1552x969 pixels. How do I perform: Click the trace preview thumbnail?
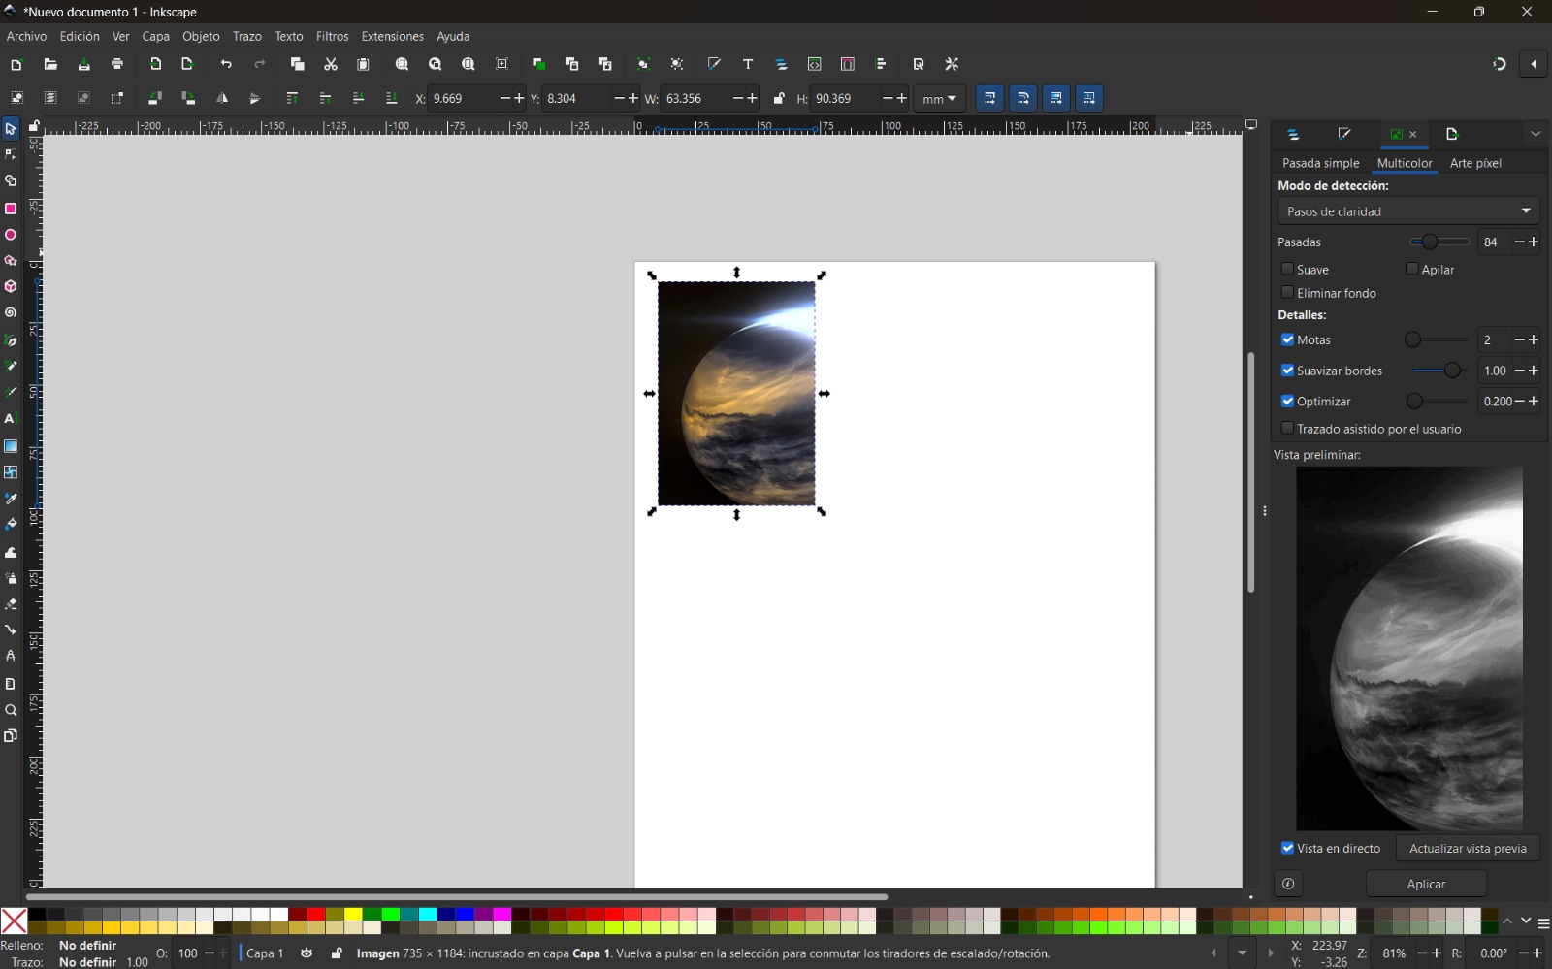pos(1407,648)
